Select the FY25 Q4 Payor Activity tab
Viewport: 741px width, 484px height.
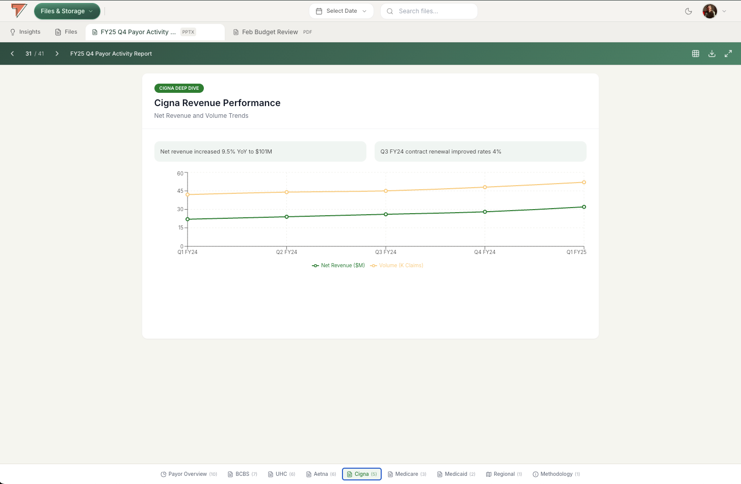pyautogui.click(x=155, y=32)
